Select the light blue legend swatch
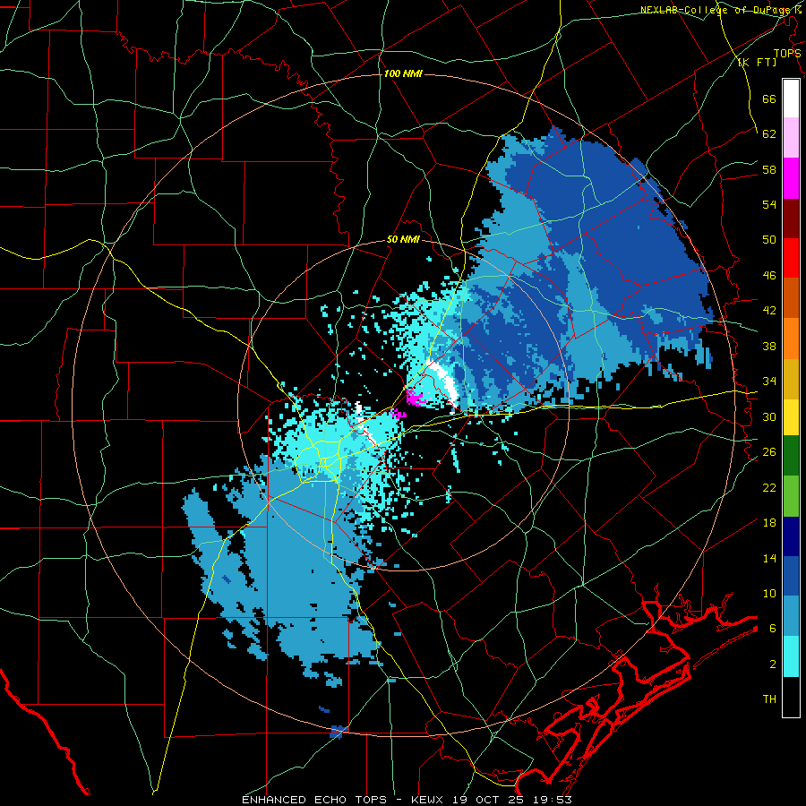 (x=791, y=616)
